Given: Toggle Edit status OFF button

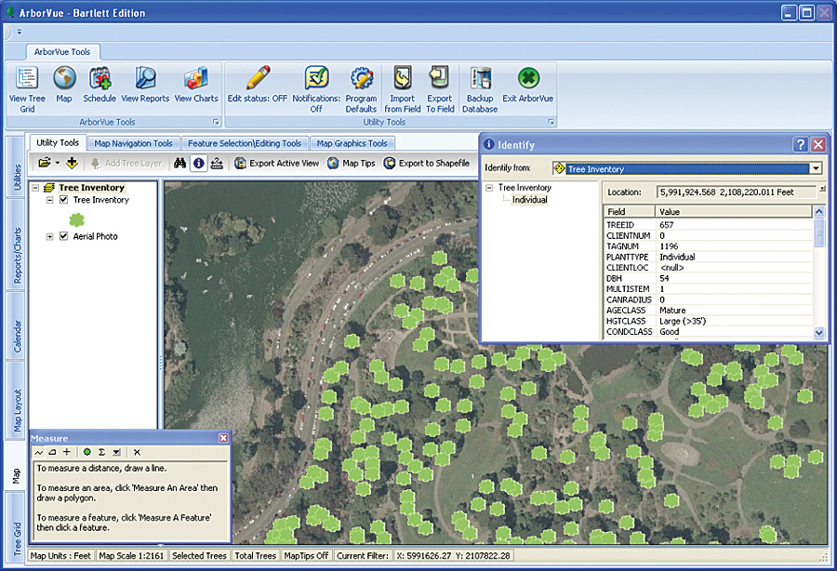Looking at the screenshot, I should pyautogui.click(x=258, y=79).
